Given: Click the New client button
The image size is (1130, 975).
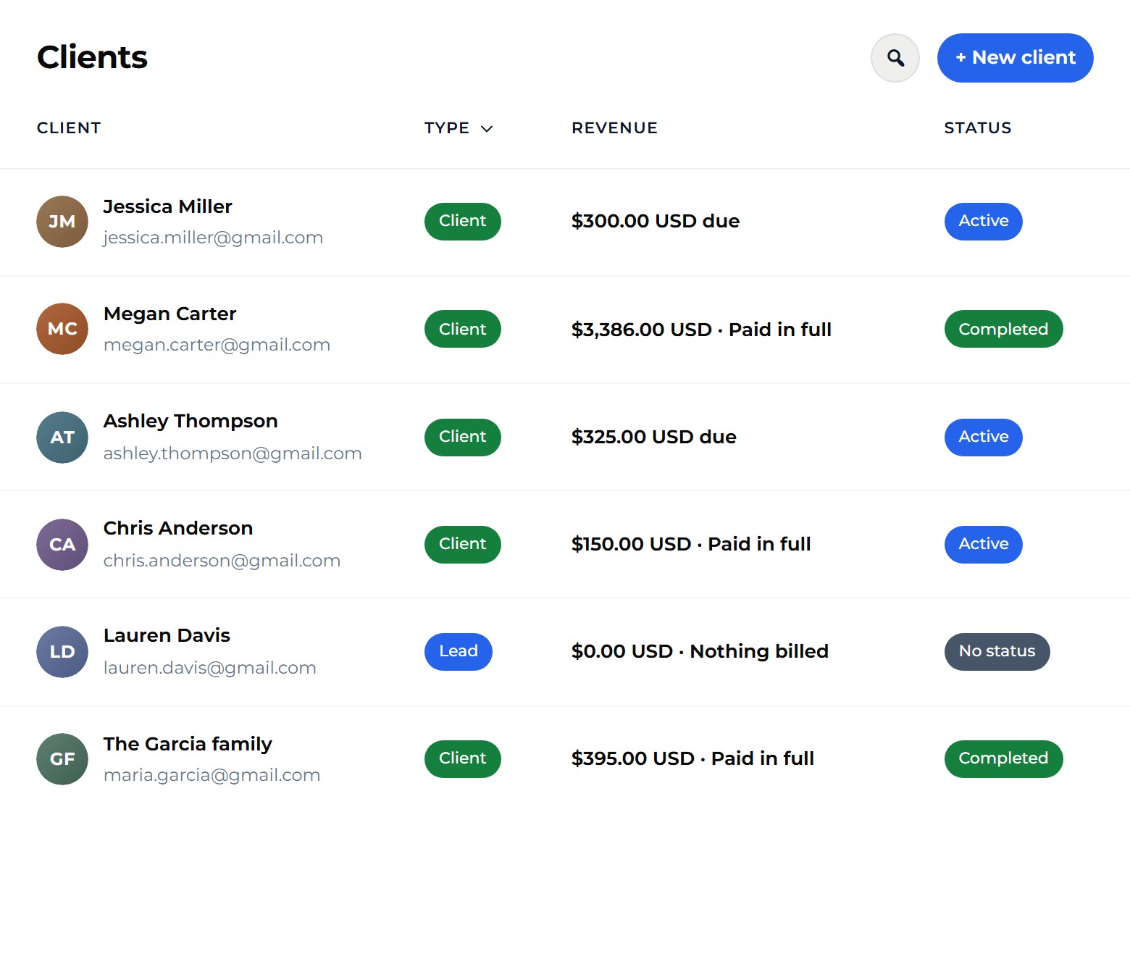Looking at the screenshot, I should coord(1015,58).
